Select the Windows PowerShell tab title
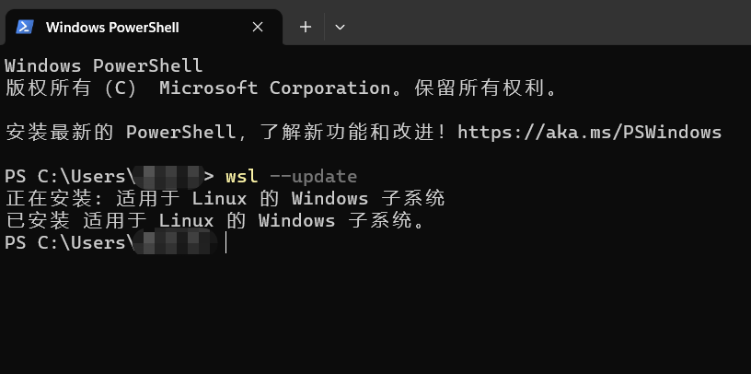751x374 pixels. pyautogui.click(x=112, y=28)
